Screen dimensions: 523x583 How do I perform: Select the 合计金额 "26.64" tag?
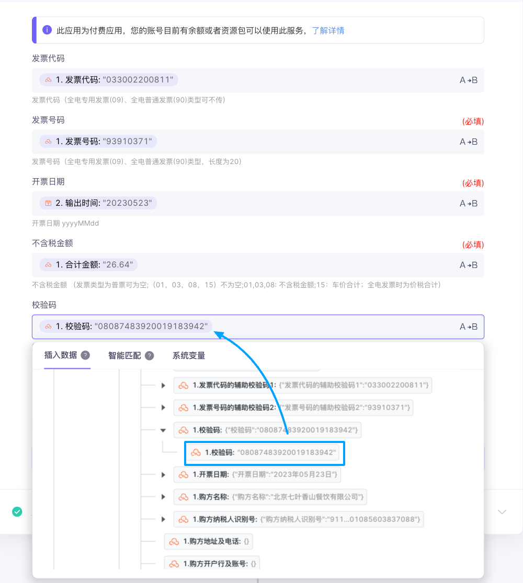click(88, 265)
